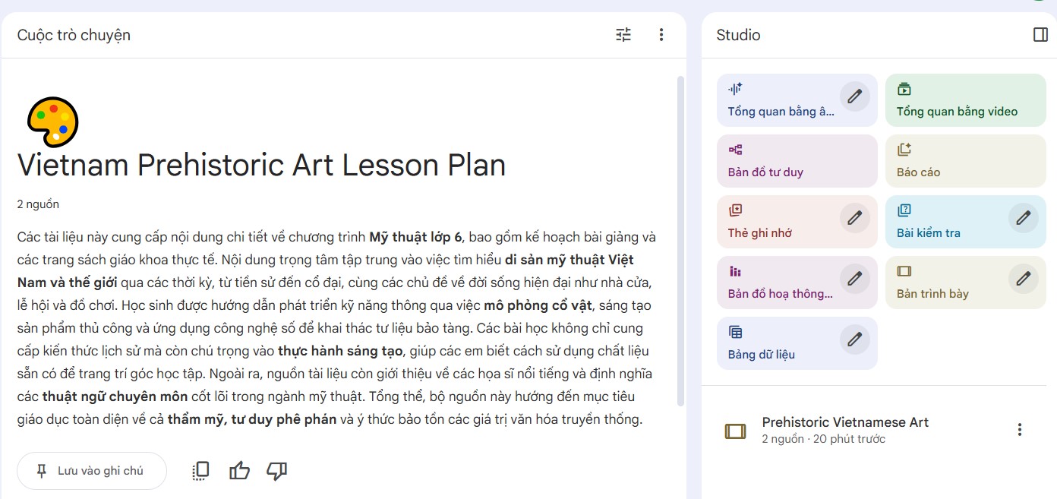Save the summary with "Lưu vào ghi chú"
The image size is (1057, 499).
(91, 471)
